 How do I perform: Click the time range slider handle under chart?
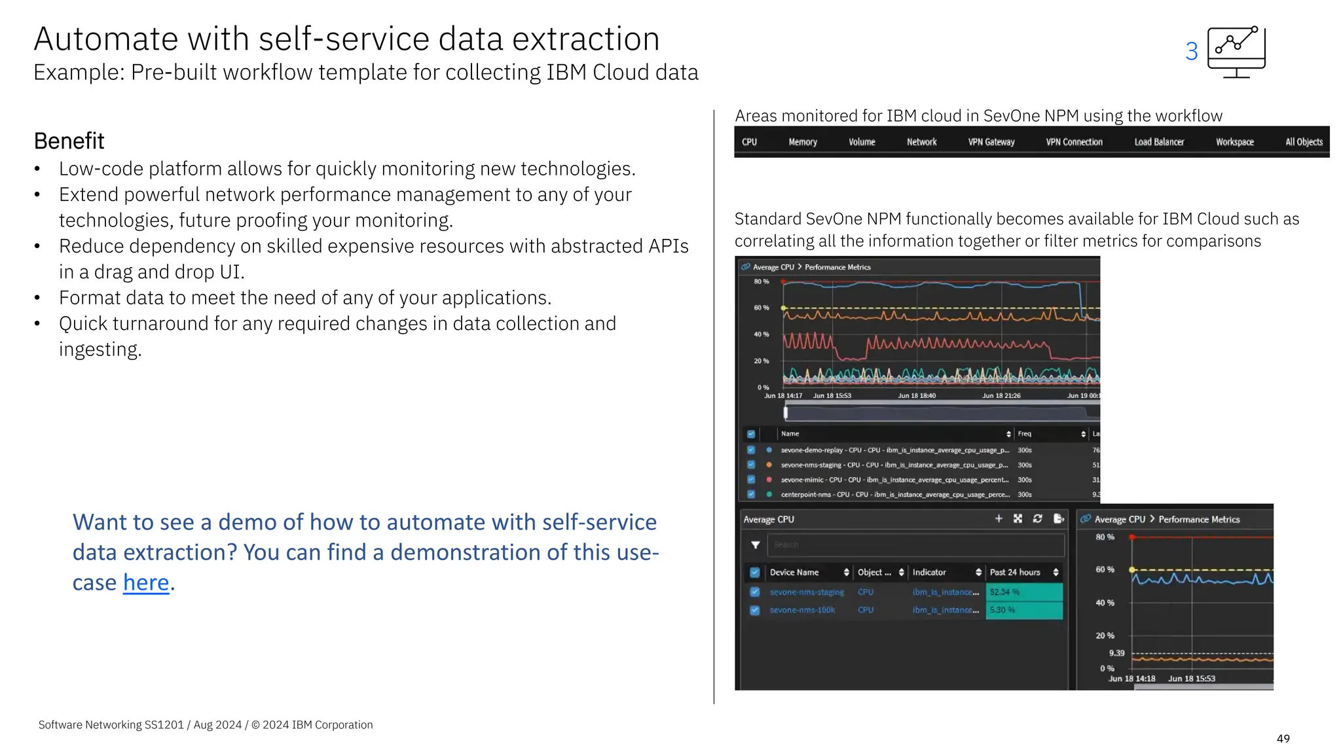(786, 412)
